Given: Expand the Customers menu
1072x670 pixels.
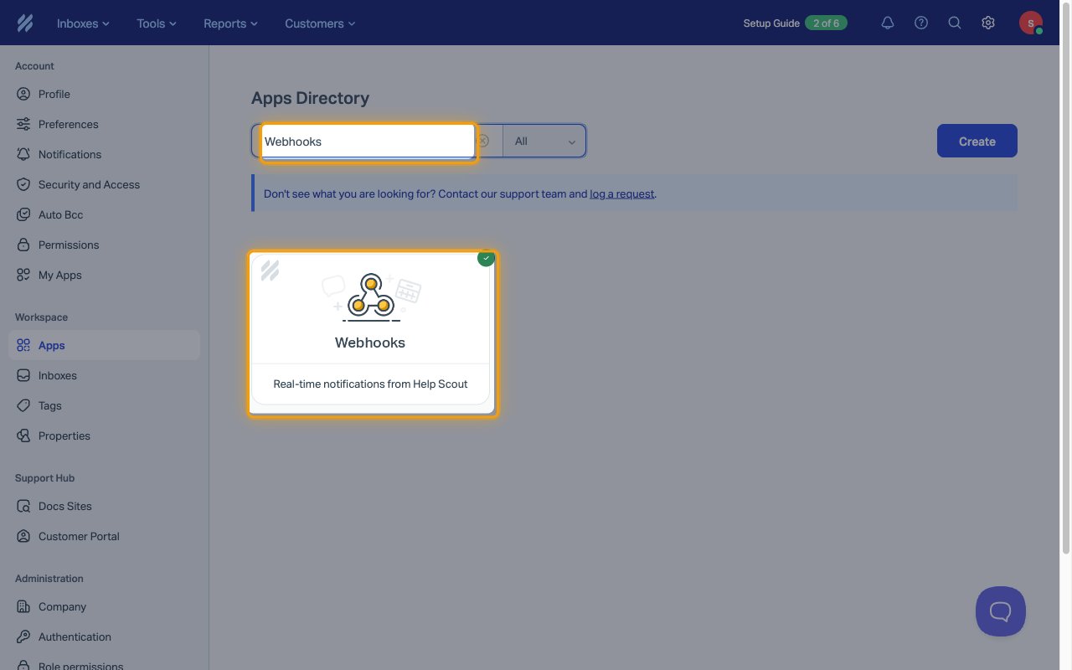Looking at the screenshot, I should click(x=320, y=23).
